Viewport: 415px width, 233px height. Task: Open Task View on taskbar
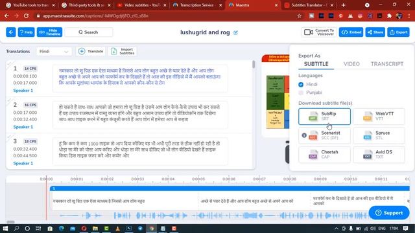[x=38, y=228]
